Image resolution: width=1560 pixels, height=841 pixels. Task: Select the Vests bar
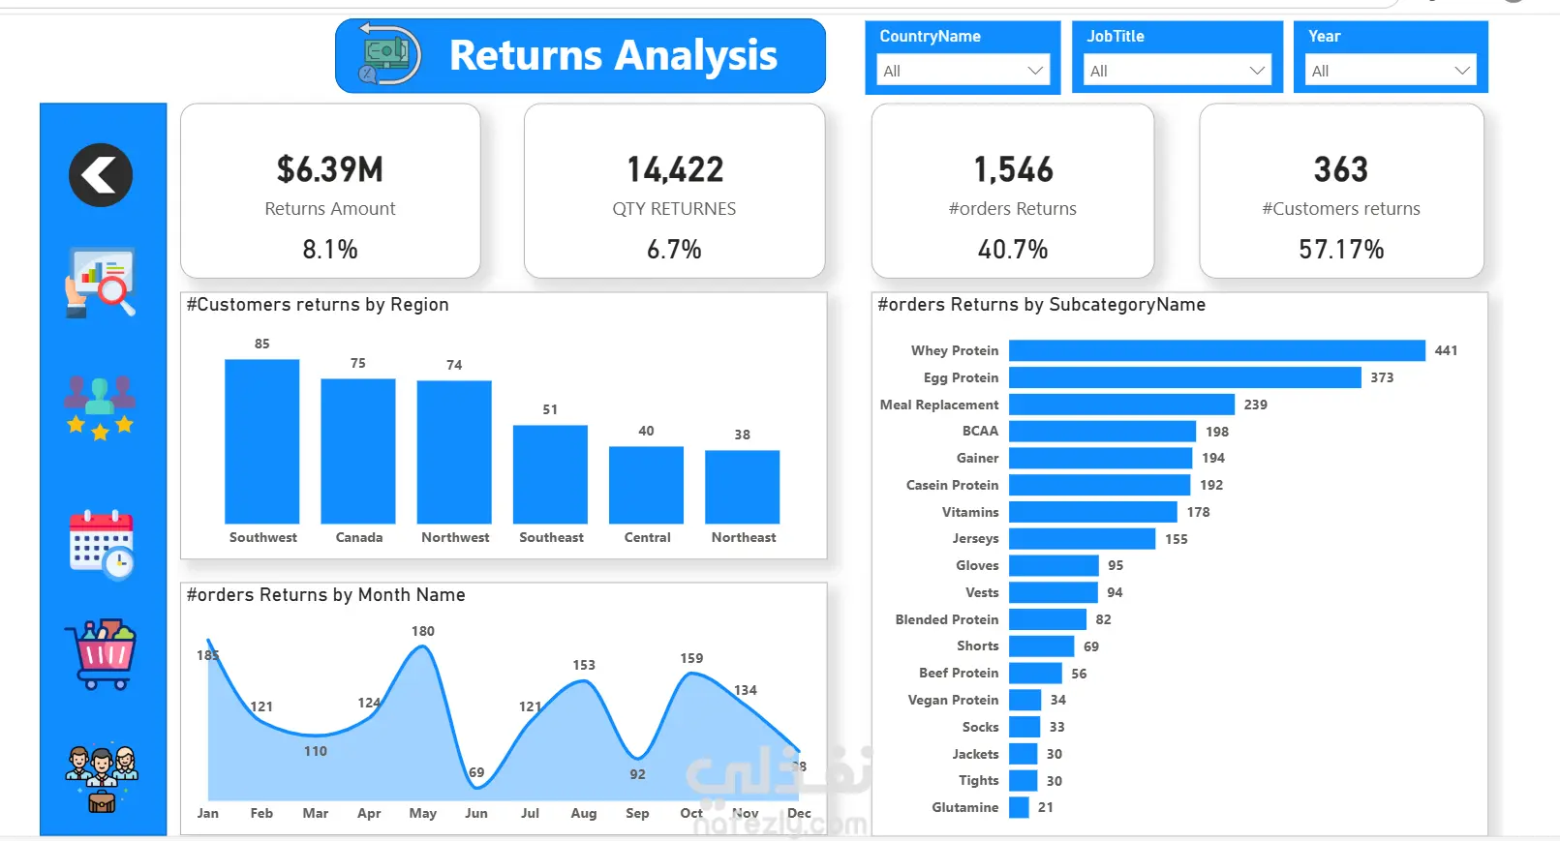click(x=1054, y=592)
